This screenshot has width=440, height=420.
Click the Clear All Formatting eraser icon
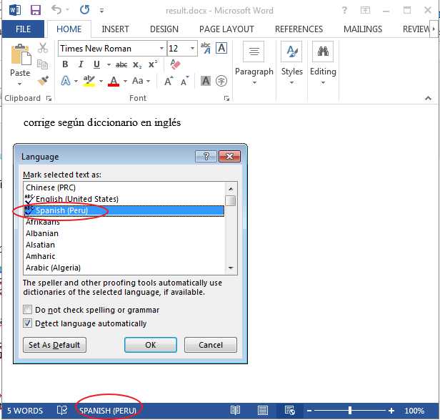(x=176, y=64)
